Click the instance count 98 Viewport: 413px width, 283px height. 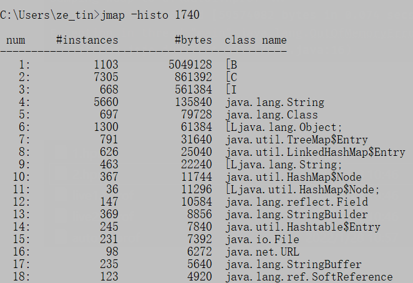point(112,251)
